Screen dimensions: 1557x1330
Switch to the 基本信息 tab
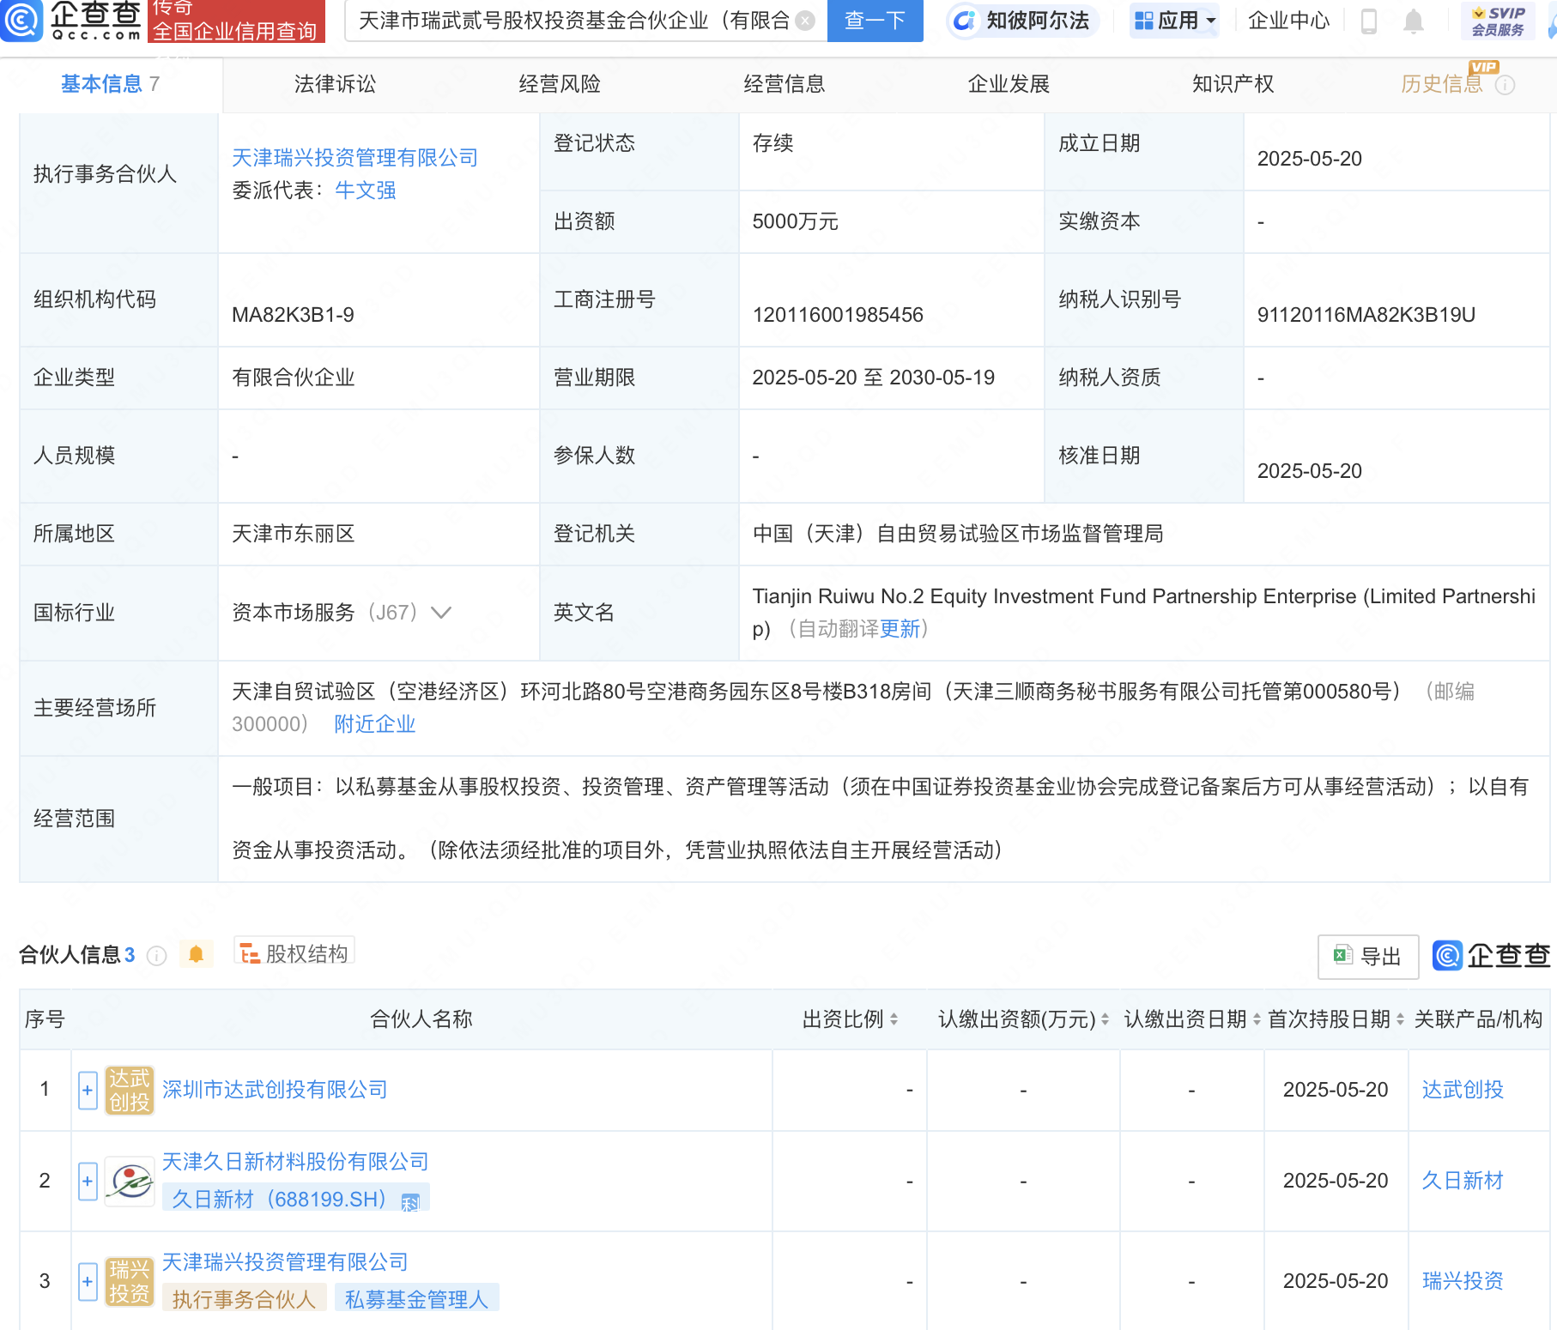[110, 84]
